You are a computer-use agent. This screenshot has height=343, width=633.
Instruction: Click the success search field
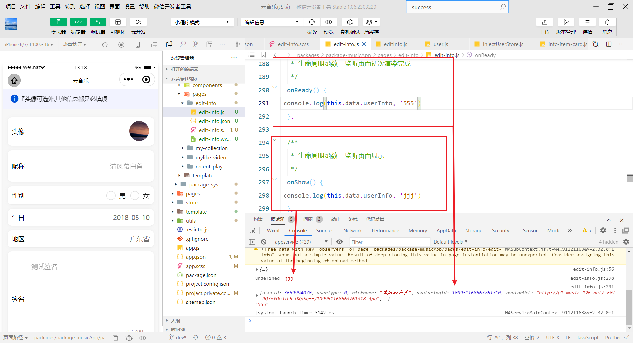457,7
